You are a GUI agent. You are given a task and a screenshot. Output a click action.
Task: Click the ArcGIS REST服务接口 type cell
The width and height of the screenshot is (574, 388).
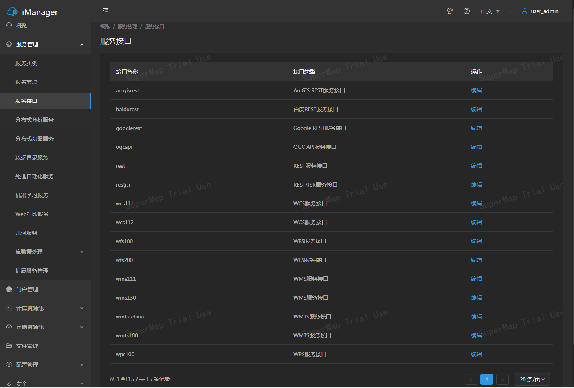tap(319, 90)
